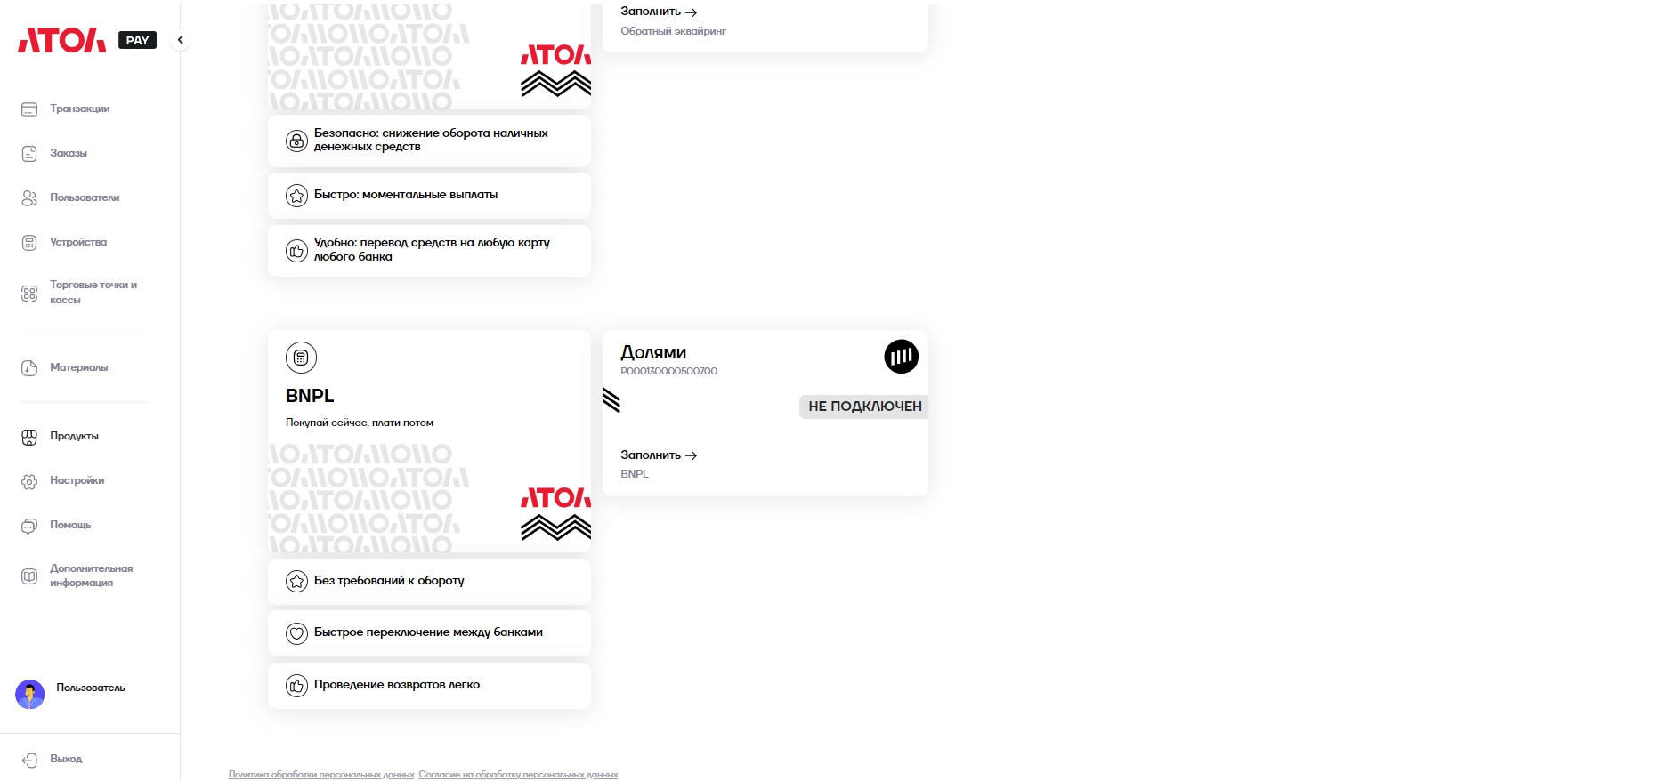Click the Торговые точки и кассы icon

coord(29,294)
